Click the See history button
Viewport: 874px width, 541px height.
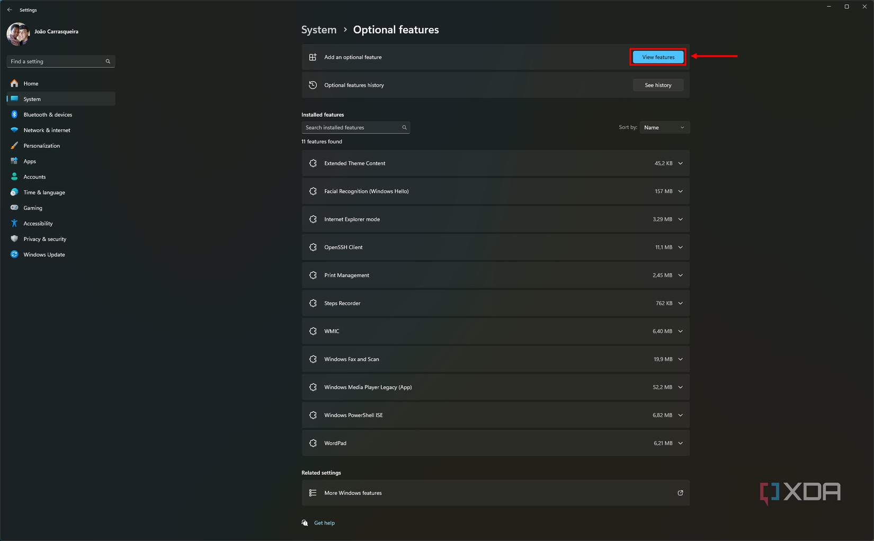click(x=658, y=85)
